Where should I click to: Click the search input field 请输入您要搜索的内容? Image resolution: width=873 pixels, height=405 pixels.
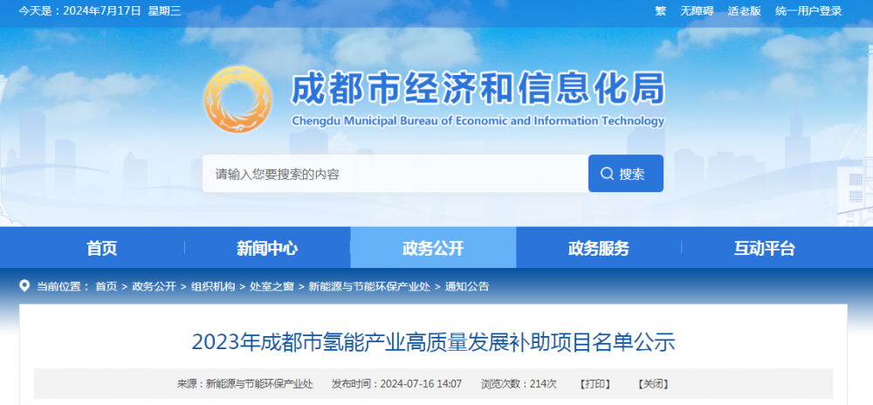coord(395,174)
